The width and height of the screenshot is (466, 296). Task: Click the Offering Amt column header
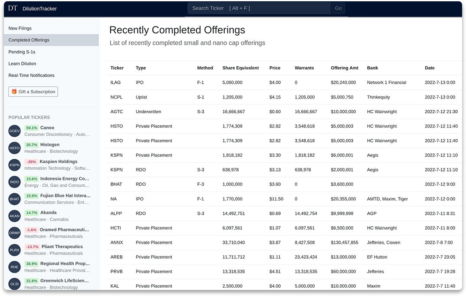point(345,68)
